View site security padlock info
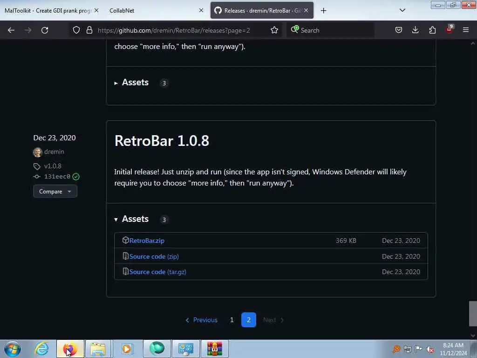Viewport: 477px width, 358px height. click(89, 30)
